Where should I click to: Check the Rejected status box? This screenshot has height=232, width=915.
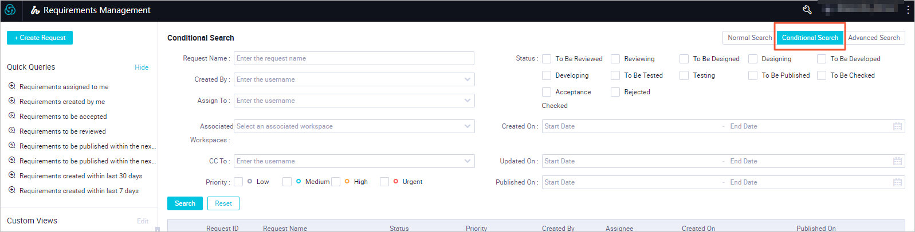615,92
